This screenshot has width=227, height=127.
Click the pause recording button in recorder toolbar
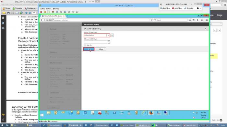click(x=165, y=8)
